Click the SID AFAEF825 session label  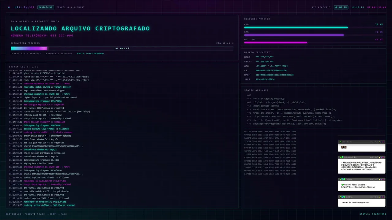(321, 7)
